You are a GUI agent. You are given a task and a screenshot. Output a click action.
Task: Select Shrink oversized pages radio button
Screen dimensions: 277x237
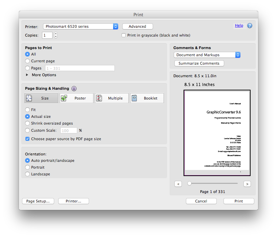(x=27, y=123)
